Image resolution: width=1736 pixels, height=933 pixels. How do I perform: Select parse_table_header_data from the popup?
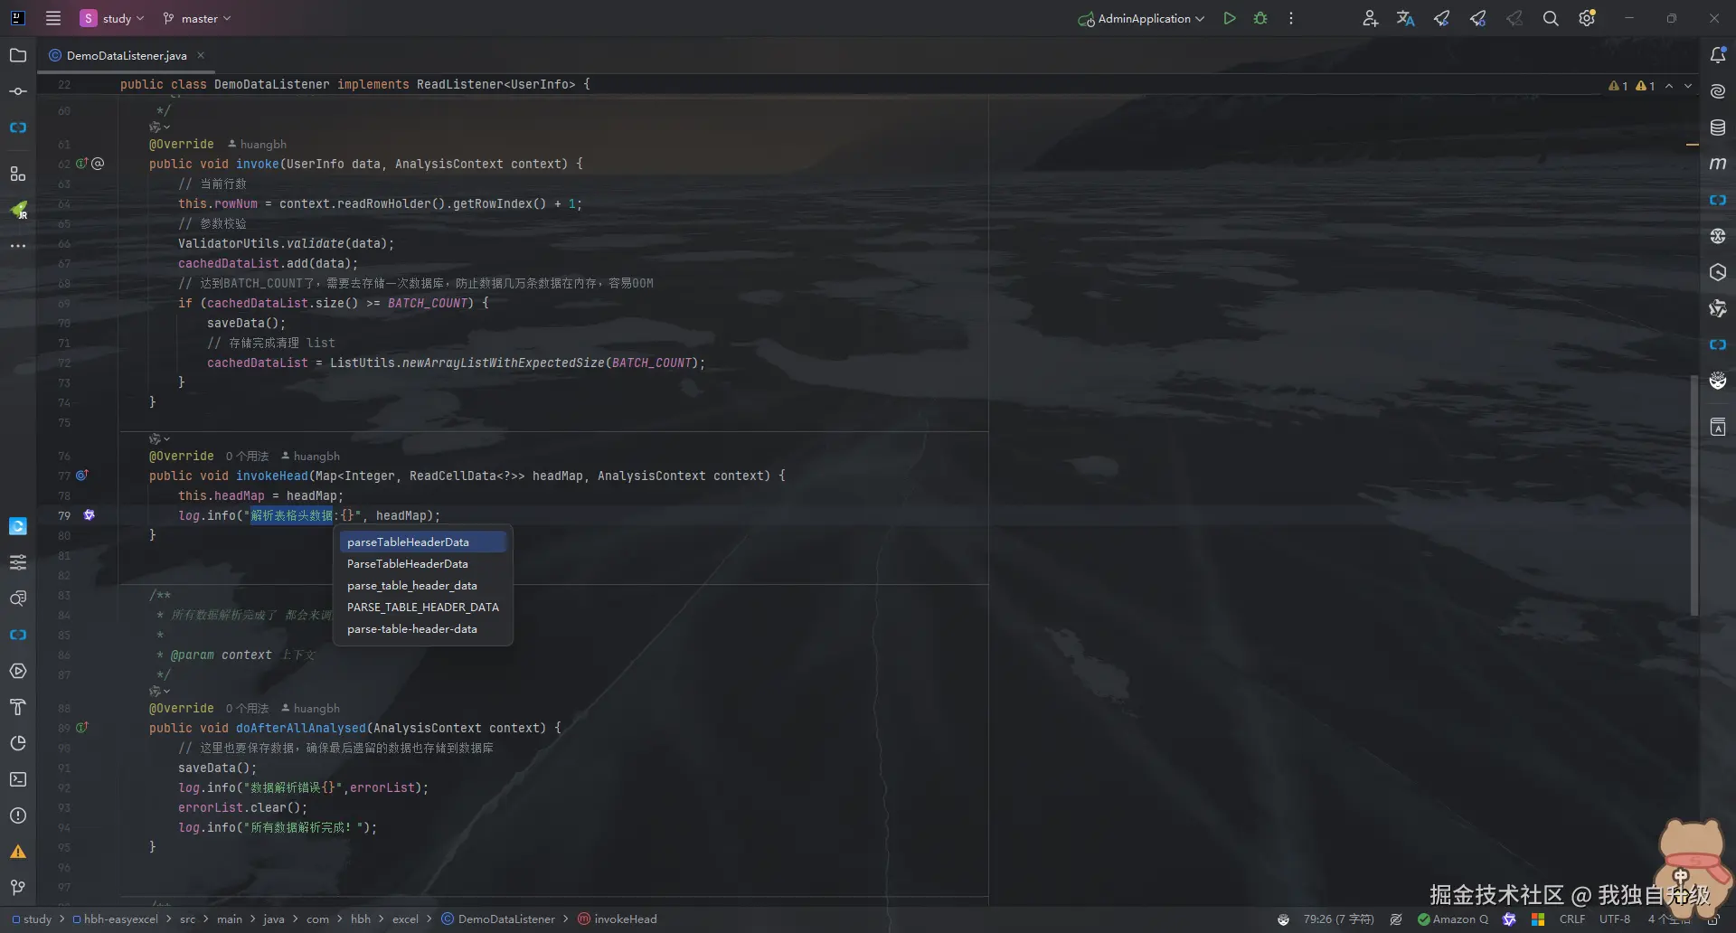[x=412, y=586]
